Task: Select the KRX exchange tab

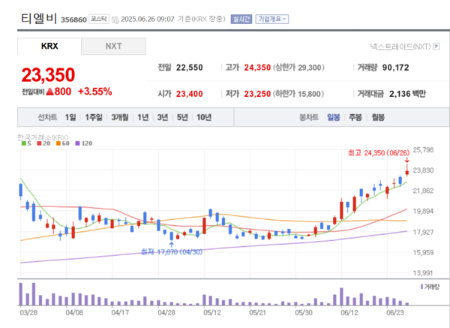Action: click(49, 46)
